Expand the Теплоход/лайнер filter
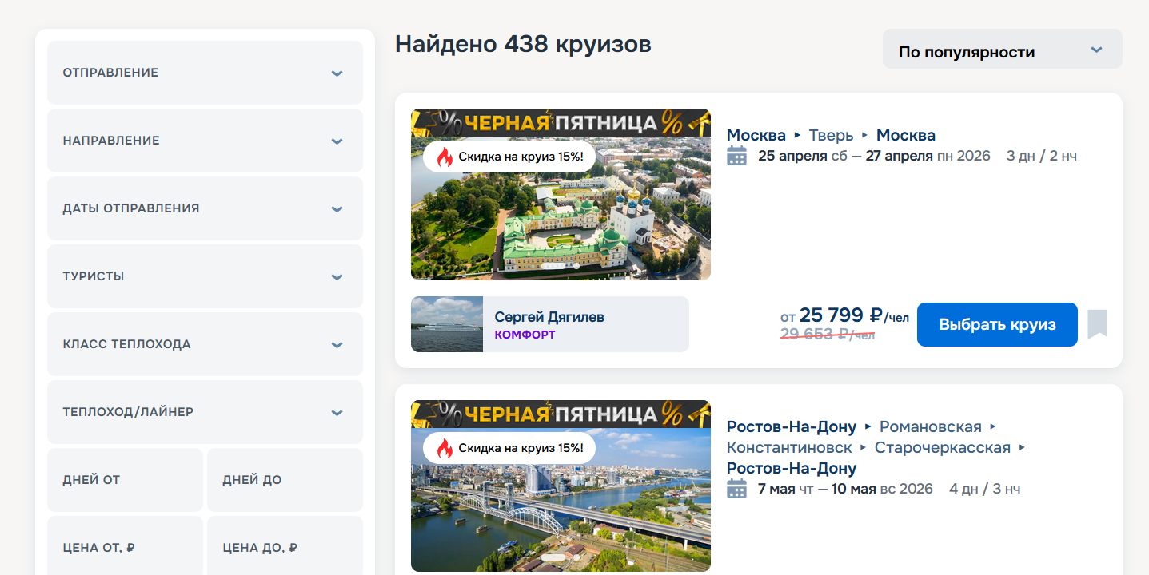 click(x=205, y=412)
